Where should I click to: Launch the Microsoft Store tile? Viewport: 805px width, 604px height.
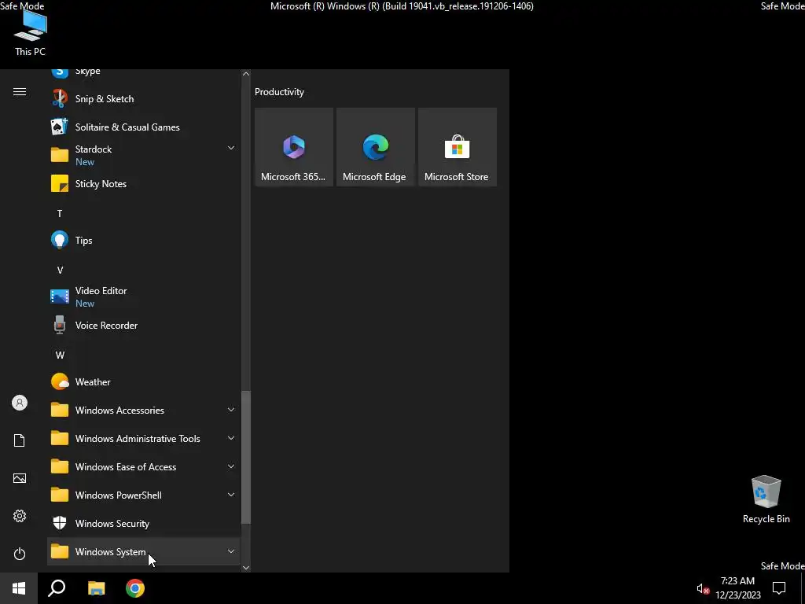coord(457,147)
